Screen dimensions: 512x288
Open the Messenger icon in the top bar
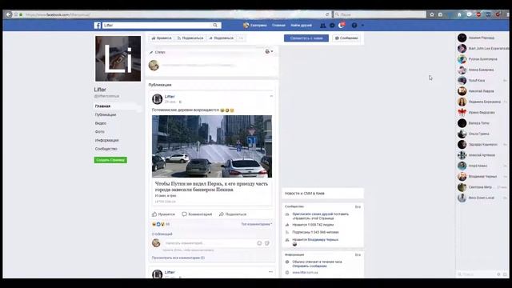[332, 26]
